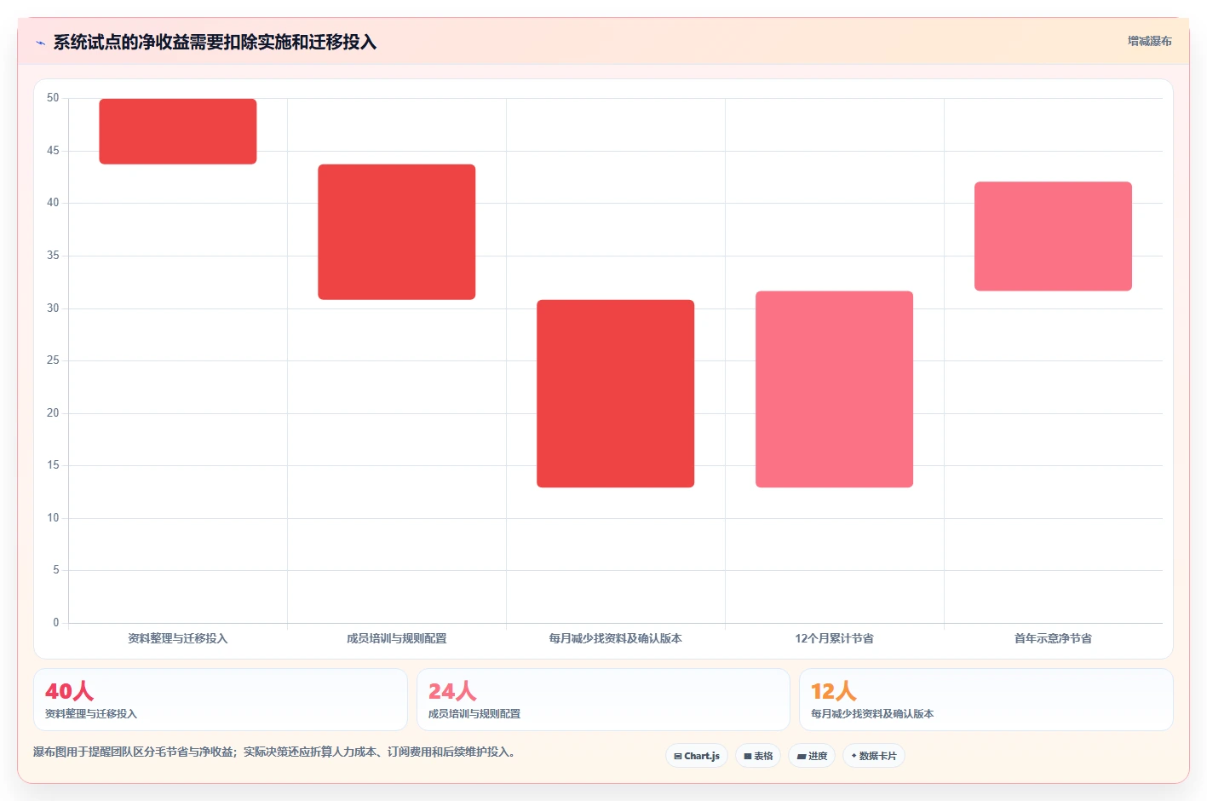Screen dimensions: 1207x801
Task: Click the y-axis value 25
Action: (x=53, y=360)
